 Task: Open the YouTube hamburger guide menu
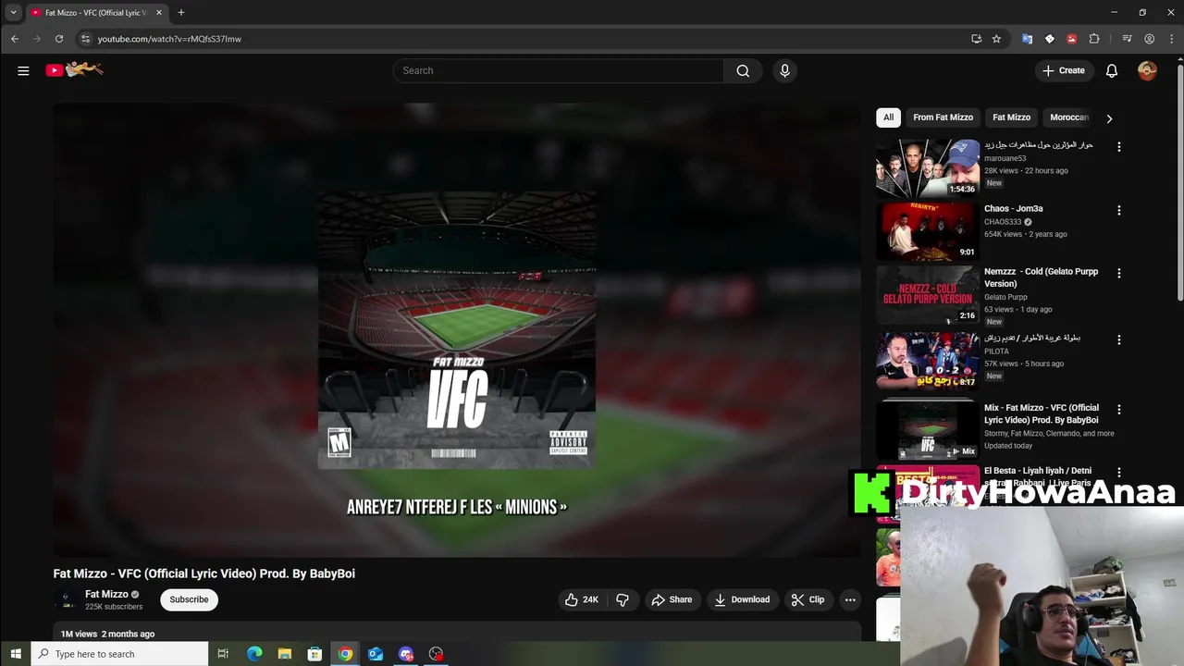click(x=23, y=70)
